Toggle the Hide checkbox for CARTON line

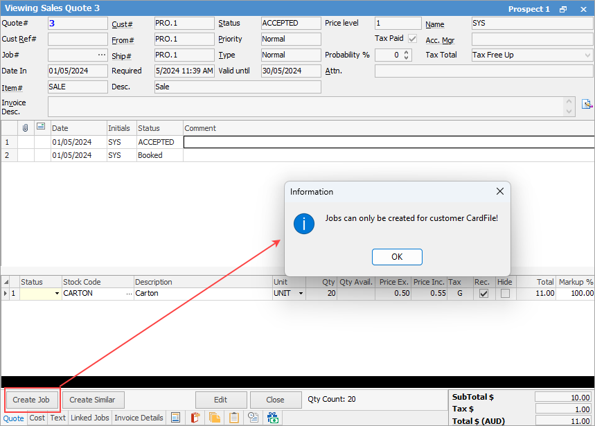click(x=506, y=294)
